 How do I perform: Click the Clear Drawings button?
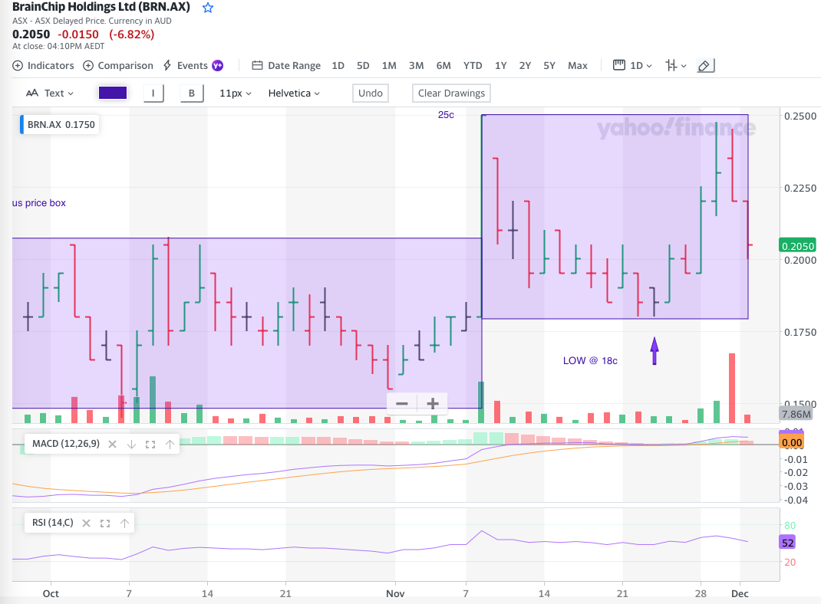point(451,94)
